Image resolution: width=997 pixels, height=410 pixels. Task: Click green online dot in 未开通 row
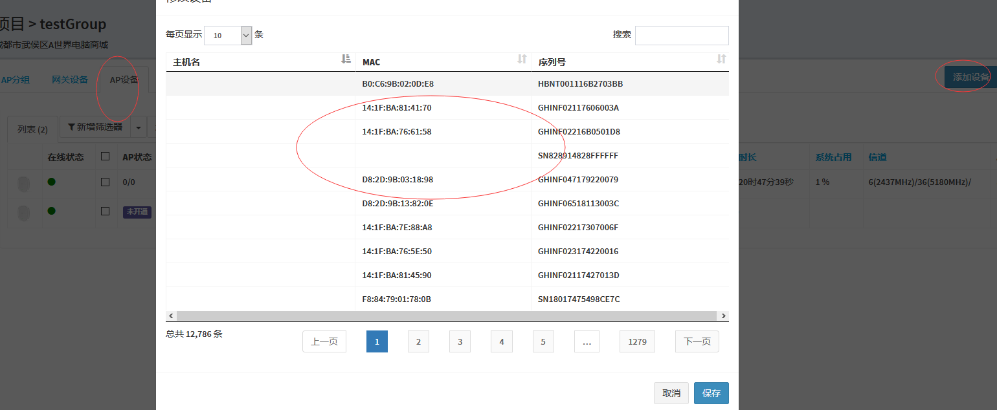(51, 211)
